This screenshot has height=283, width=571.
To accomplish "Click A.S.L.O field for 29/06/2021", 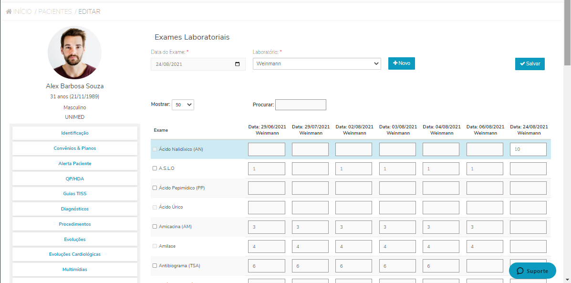I will click(266, 168).
